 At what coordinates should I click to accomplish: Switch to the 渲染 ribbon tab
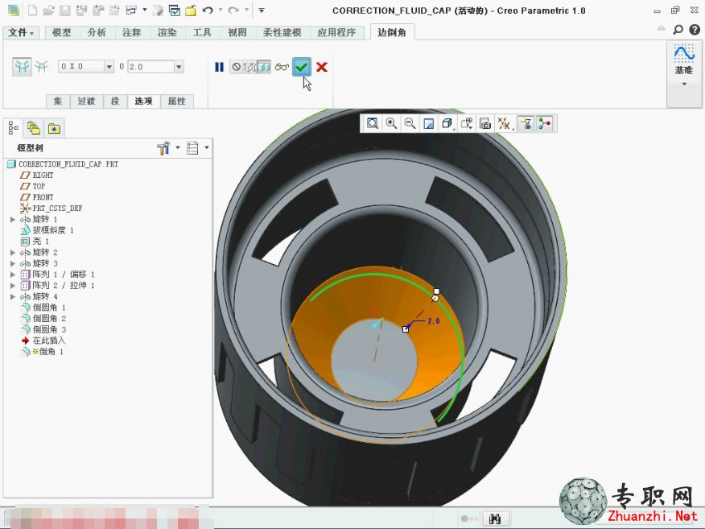coord(167,32)
